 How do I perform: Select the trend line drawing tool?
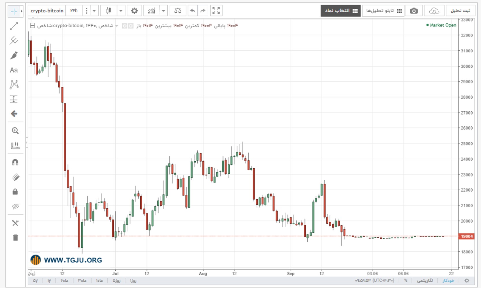pos(14,26)
